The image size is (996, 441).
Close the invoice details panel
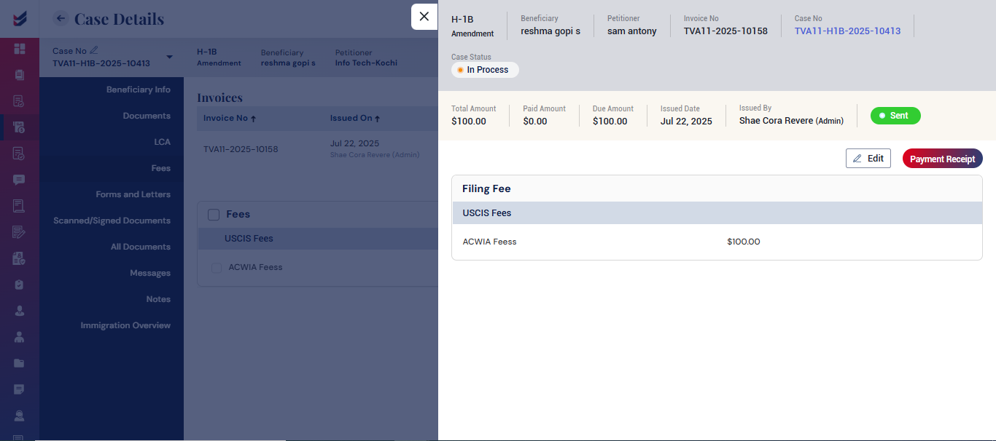424,17
